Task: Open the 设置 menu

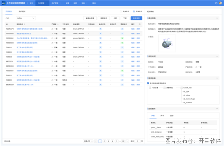Action: pos(67,3)
